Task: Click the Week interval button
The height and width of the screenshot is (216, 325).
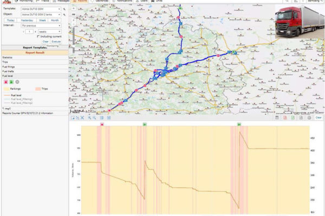Action: click(42, 21)
